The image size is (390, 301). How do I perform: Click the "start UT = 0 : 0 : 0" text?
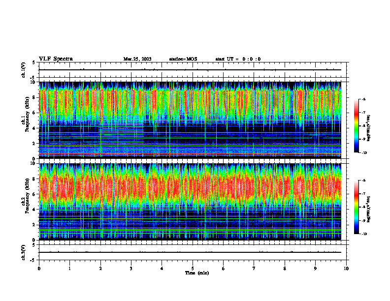tap(238, 59)
